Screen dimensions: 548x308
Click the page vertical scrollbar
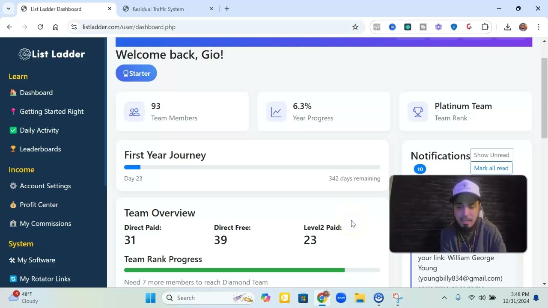(544, 98)
